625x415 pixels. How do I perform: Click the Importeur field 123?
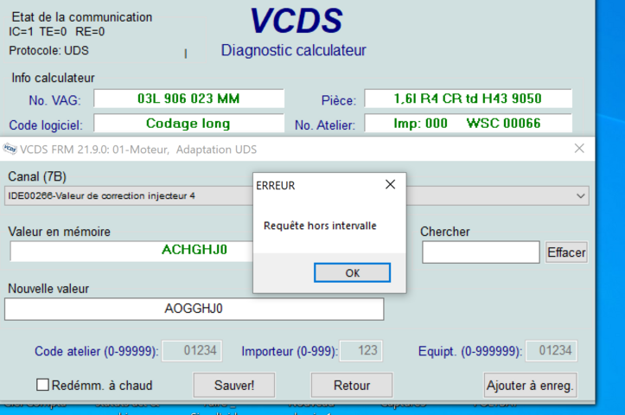(361, 351)
